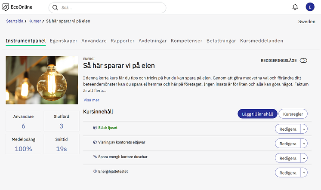Click the EcoOnline logo icon
Screen dimensions: 321x190
point(6,7)
